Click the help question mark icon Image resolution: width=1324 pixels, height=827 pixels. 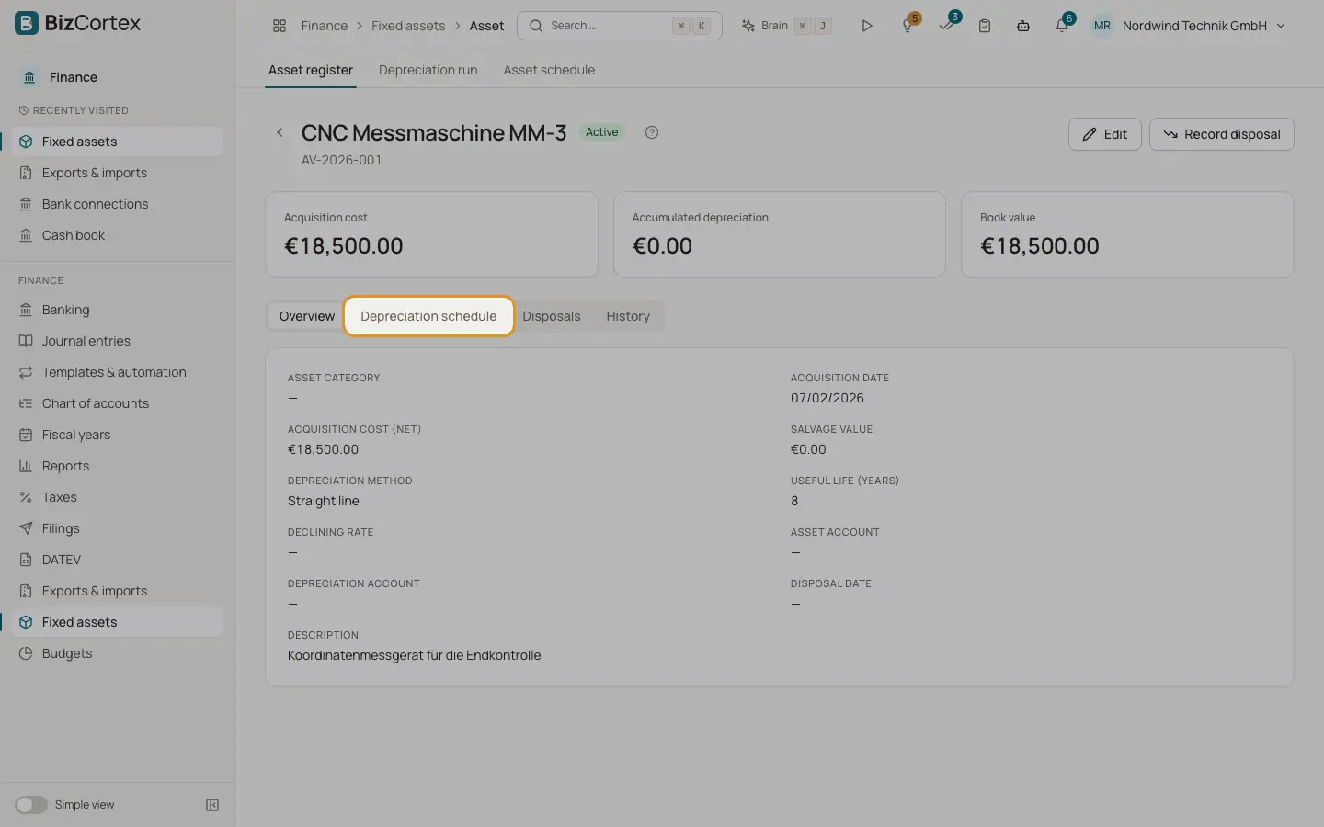pos(652,132)
